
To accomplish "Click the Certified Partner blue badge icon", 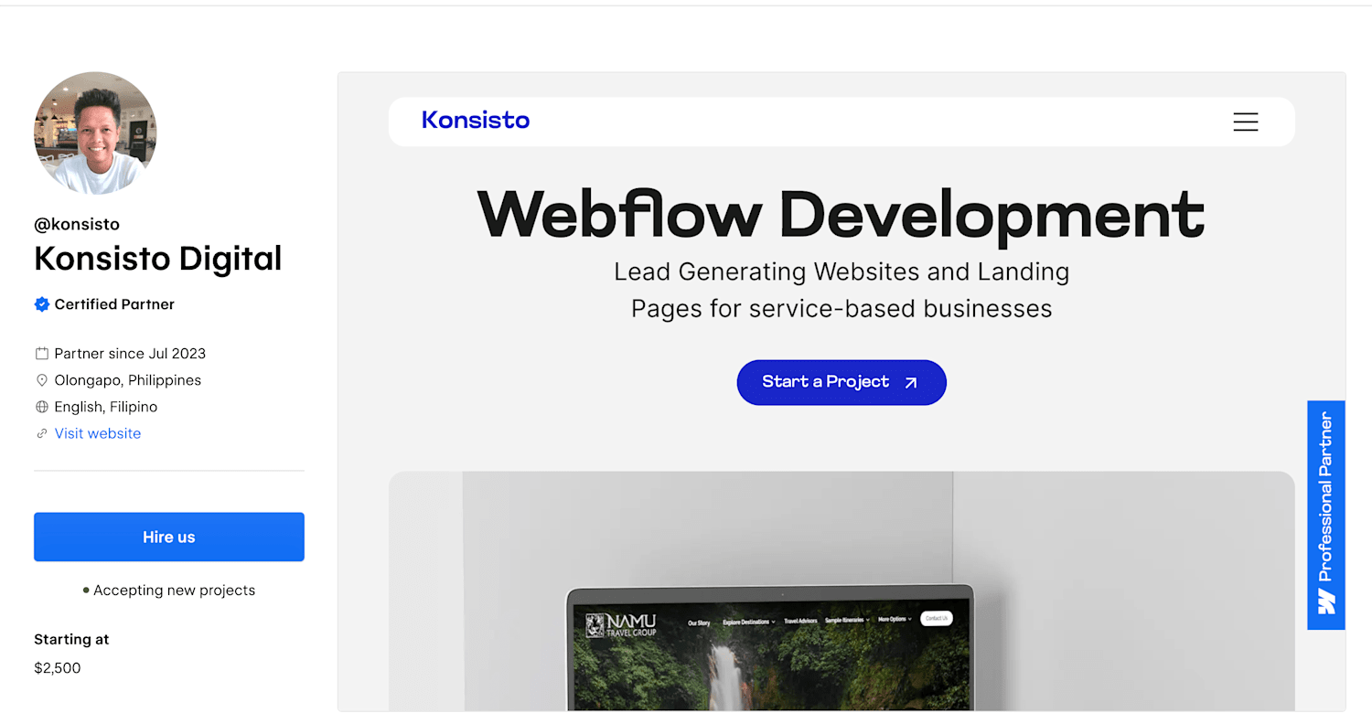I will click(x=41, y=304).
